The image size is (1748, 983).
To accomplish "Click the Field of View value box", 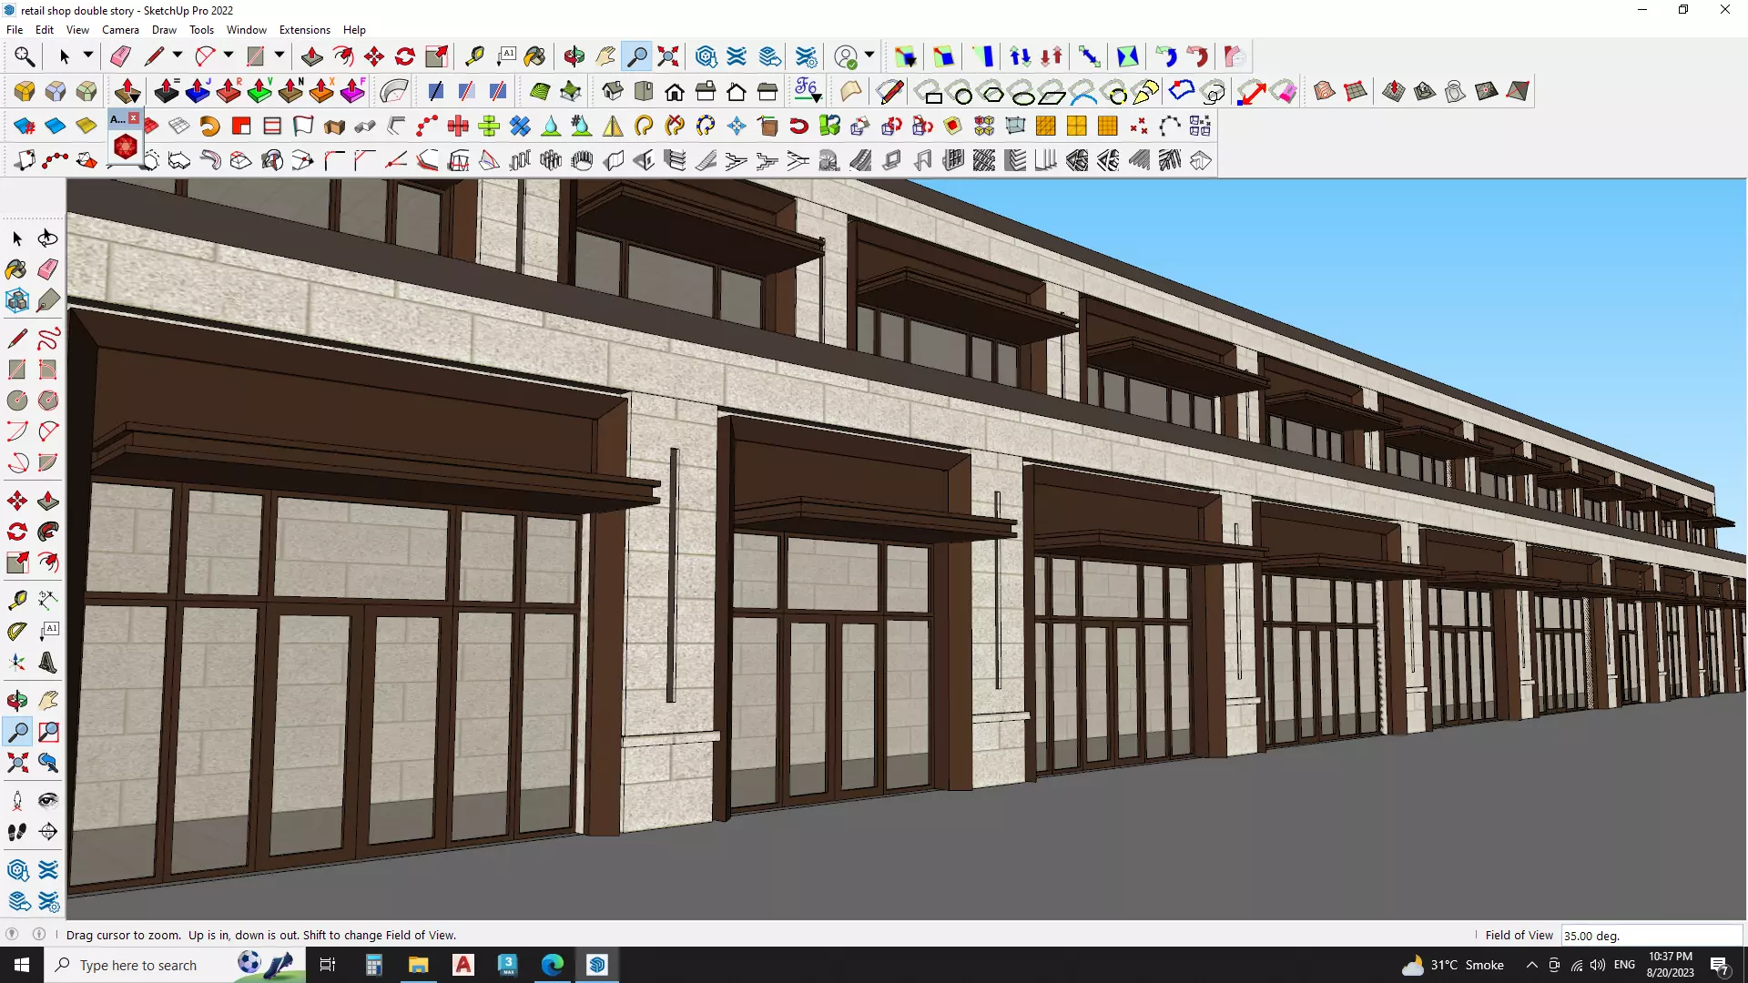I will coord(1650,935).
